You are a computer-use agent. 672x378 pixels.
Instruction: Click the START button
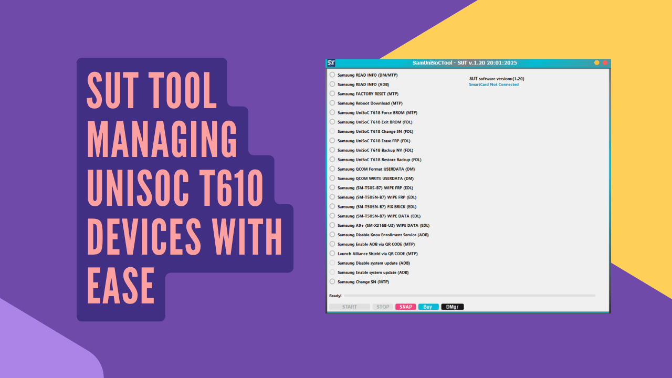(x=350, y=307)
